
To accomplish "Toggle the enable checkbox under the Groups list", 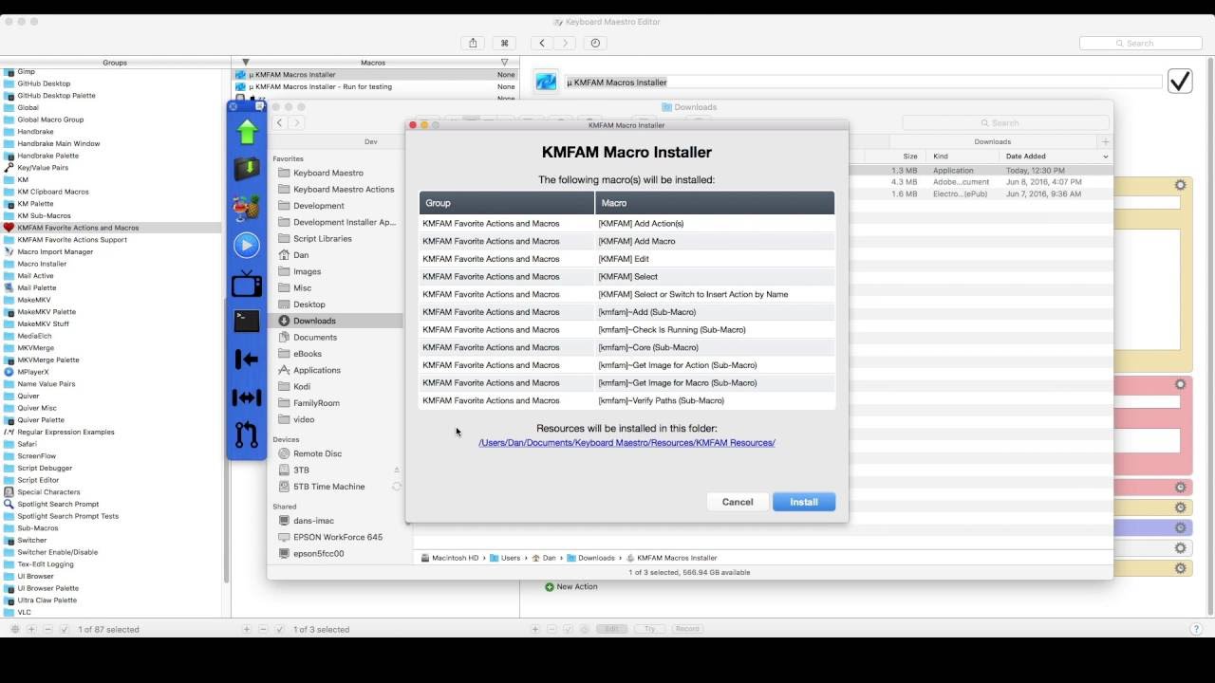I will 64,629.
